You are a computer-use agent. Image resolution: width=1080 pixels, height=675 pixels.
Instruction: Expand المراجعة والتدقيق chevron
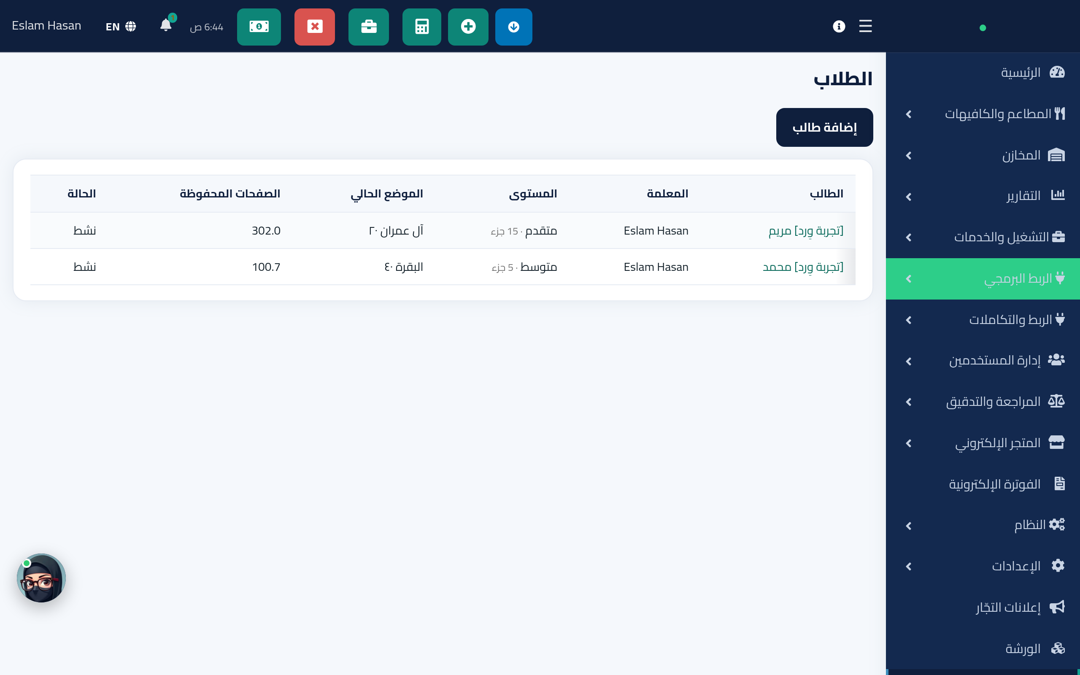[909, 402]
